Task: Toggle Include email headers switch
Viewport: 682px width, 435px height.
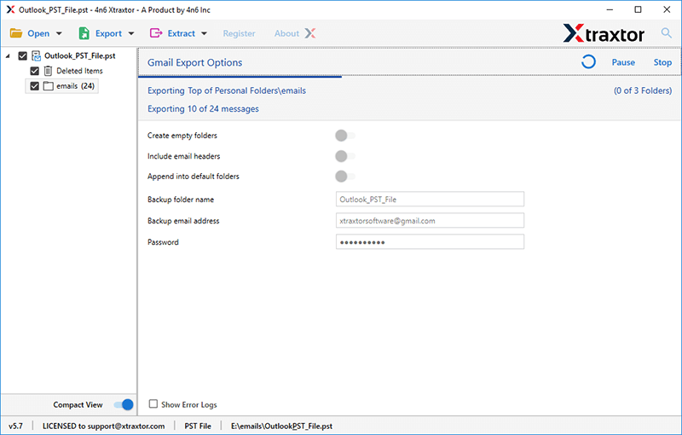Action: coord(345,156)
